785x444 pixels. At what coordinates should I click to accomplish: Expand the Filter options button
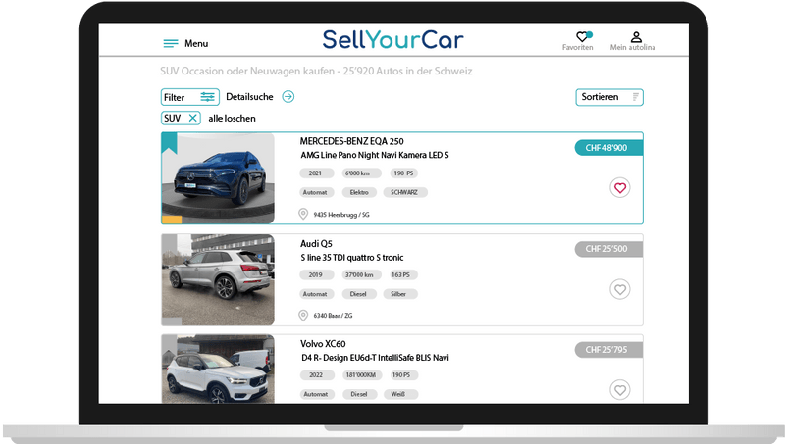pyautogui.click(x=189, y=97)
